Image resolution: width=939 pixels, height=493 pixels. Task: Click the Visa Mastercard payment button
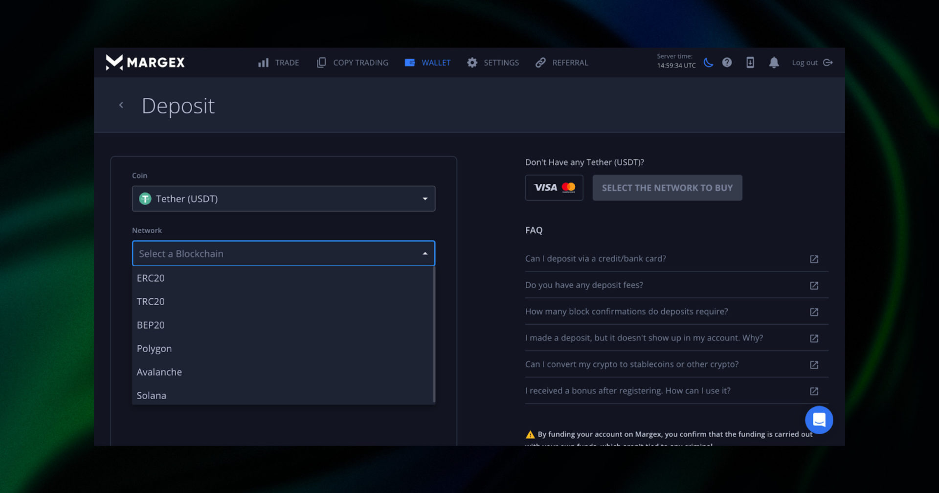(554, 188)
